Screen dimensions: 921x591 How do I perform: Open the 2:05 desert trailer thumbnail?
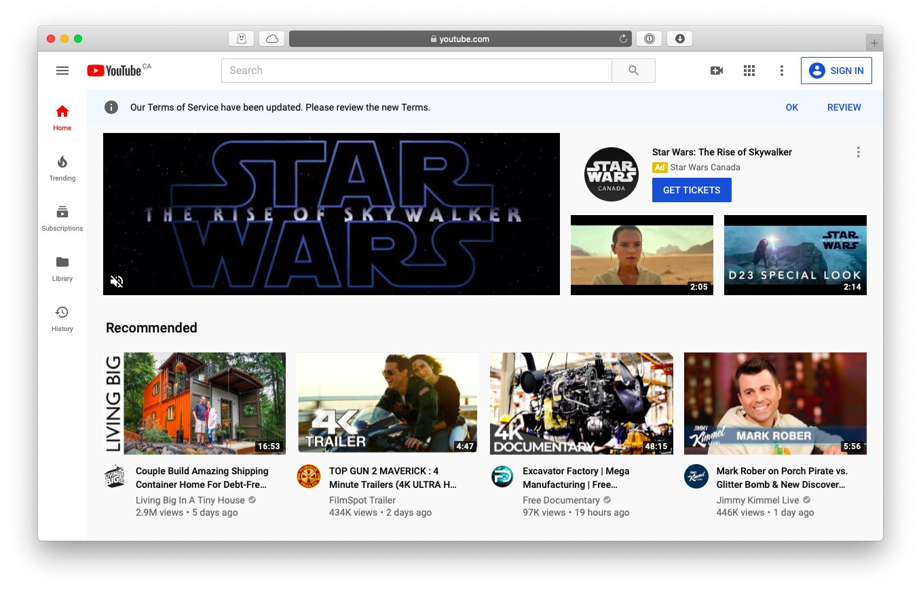coord(642,255)
